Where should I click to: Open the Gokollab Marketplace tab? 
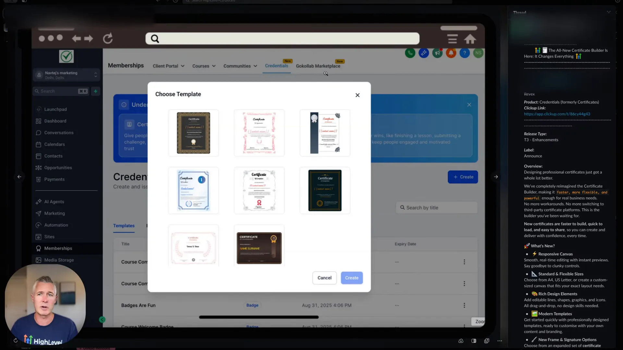point(318,66)
